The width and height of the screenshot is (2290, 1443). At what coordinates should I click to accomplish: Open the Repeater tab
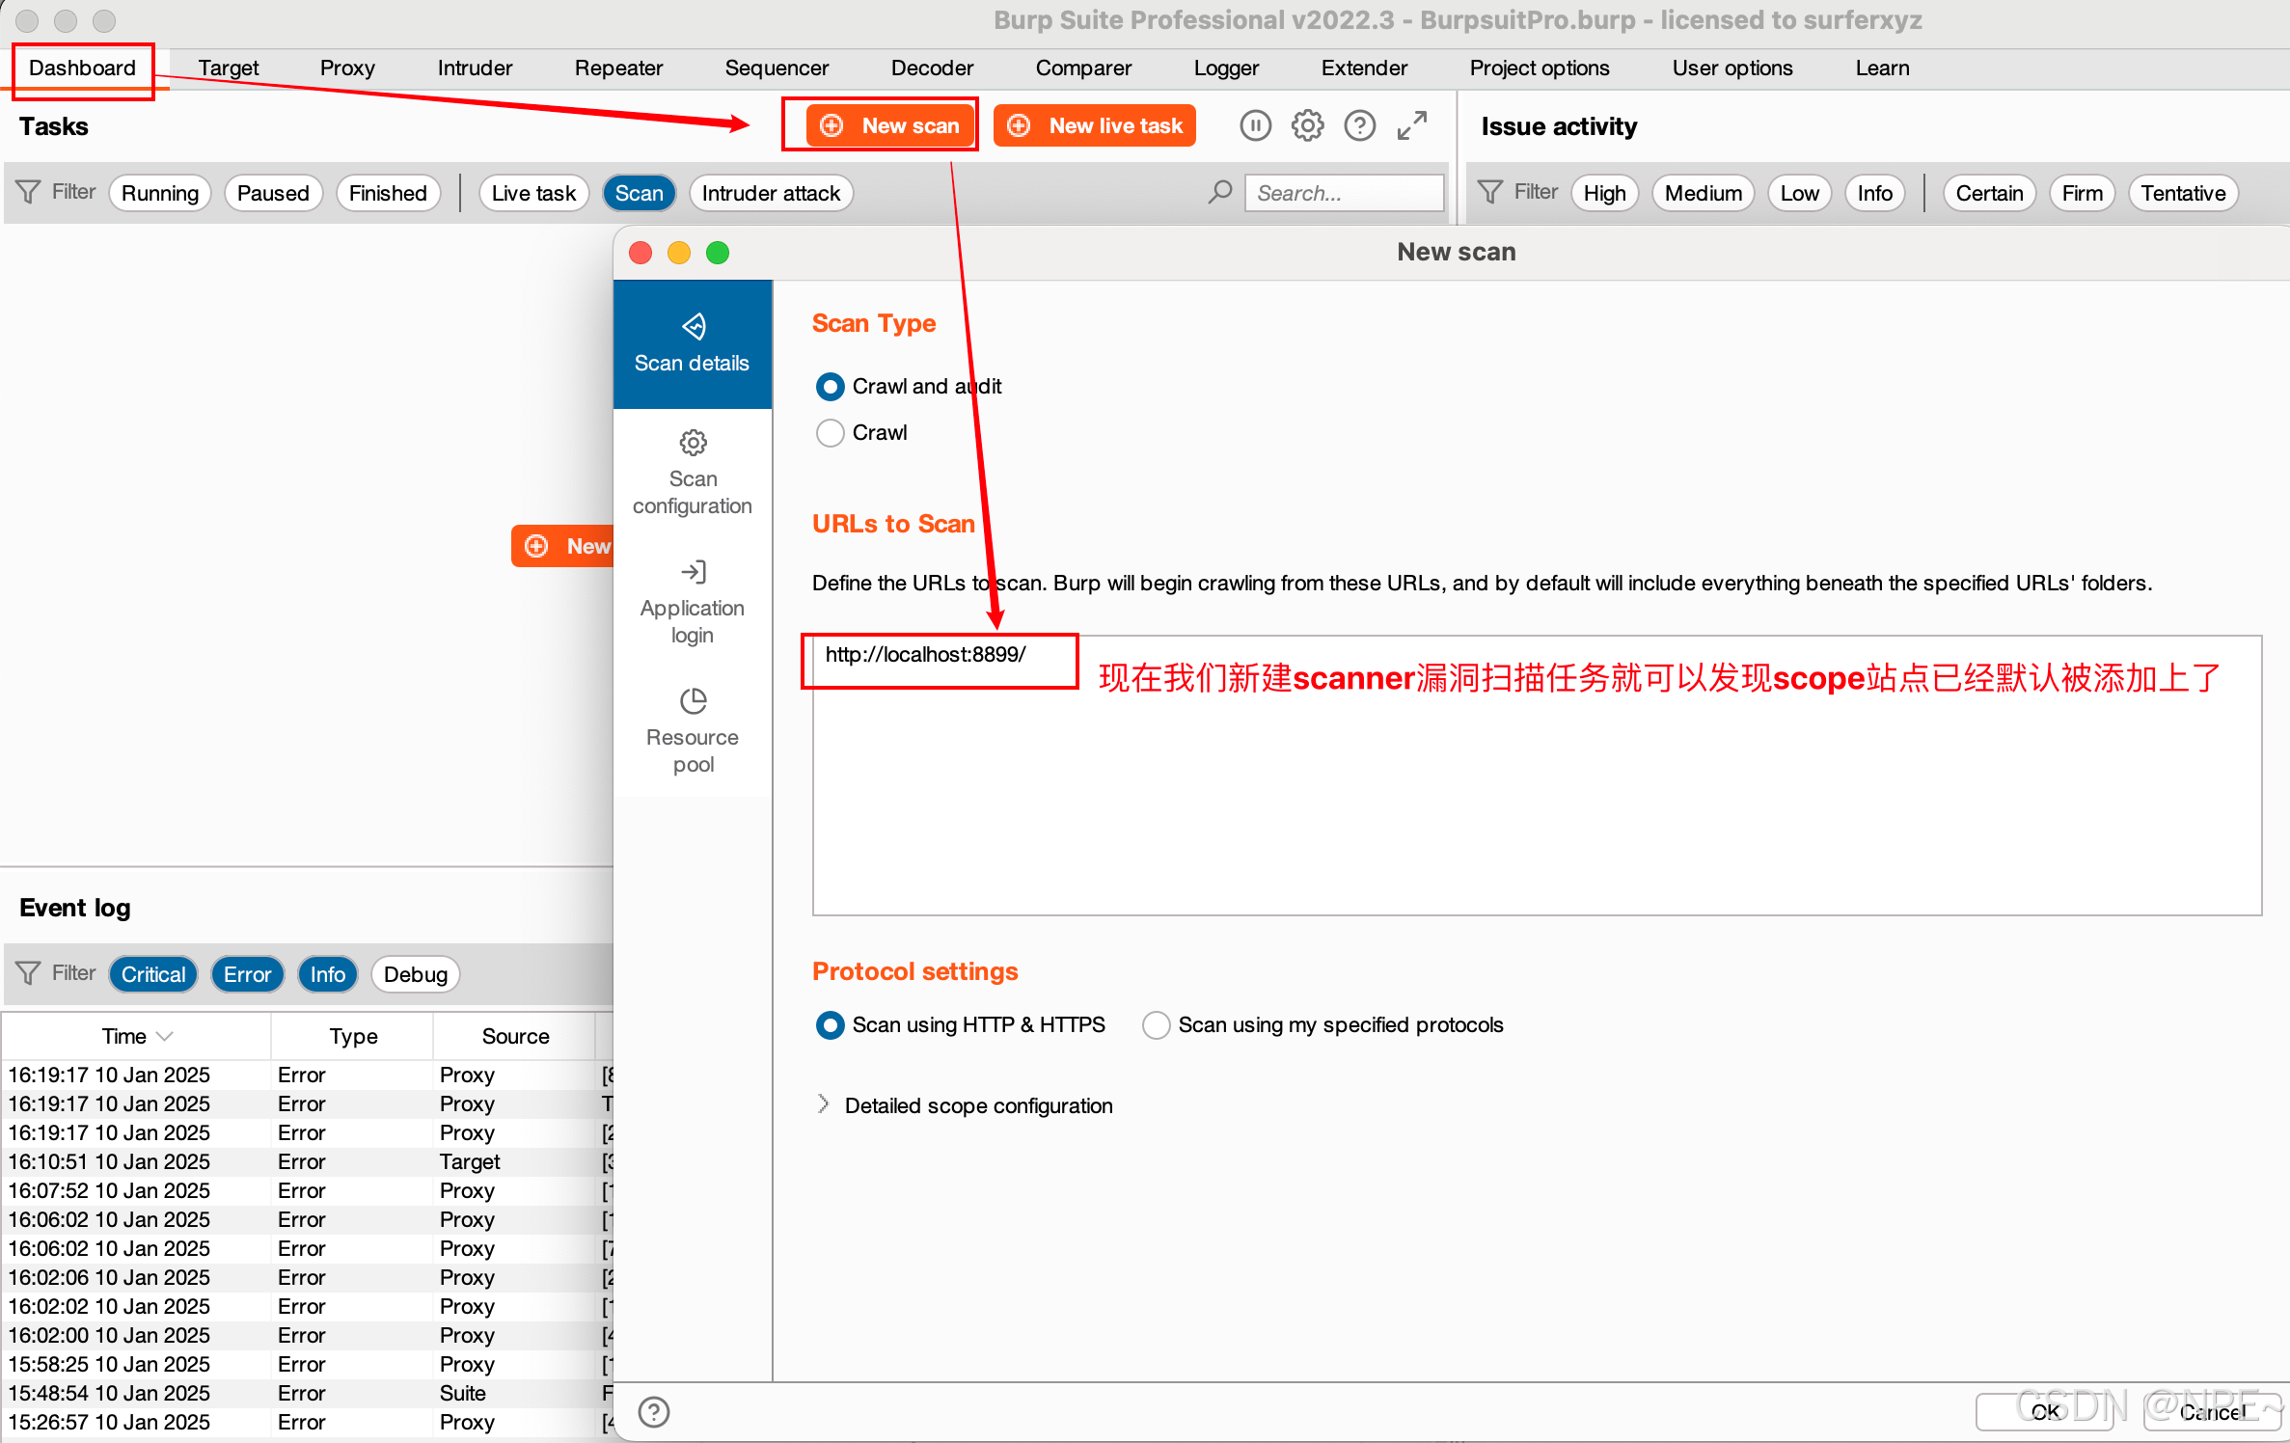tap(618, 68)
